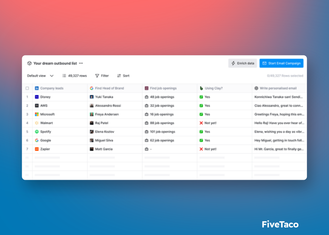329x235 pixels.
Task: Click the 49,327 rows count
Action: pos(75,76)
